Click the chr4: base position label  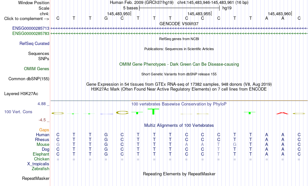tap(44, 14)
